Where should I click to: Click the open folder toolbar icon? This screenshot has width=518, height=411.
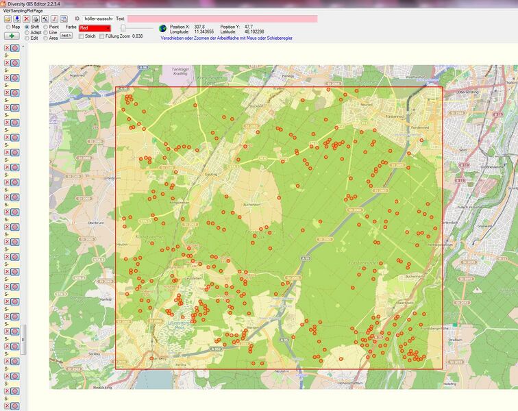8,18
